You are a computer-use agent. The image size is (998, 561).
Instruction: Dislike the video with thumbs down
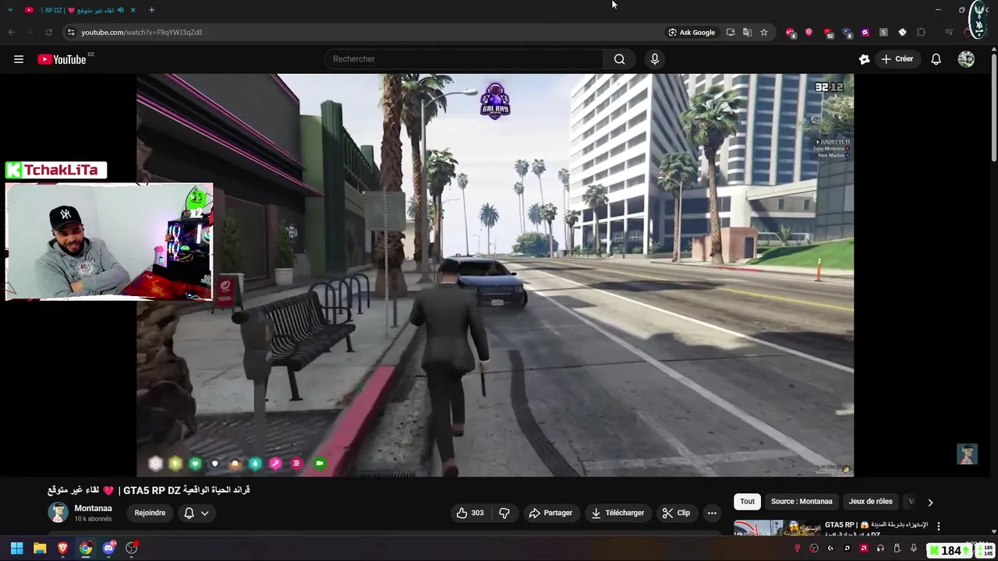(x=504, y=513)
